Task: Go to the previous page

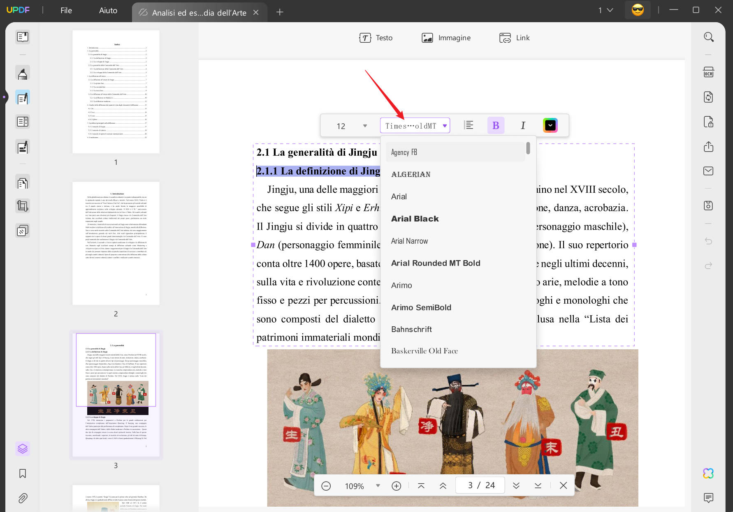Action: point(443,486)
